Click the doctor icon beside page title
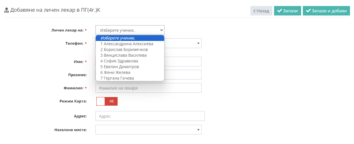Screen dimensions: 354x144 (7, 10)
